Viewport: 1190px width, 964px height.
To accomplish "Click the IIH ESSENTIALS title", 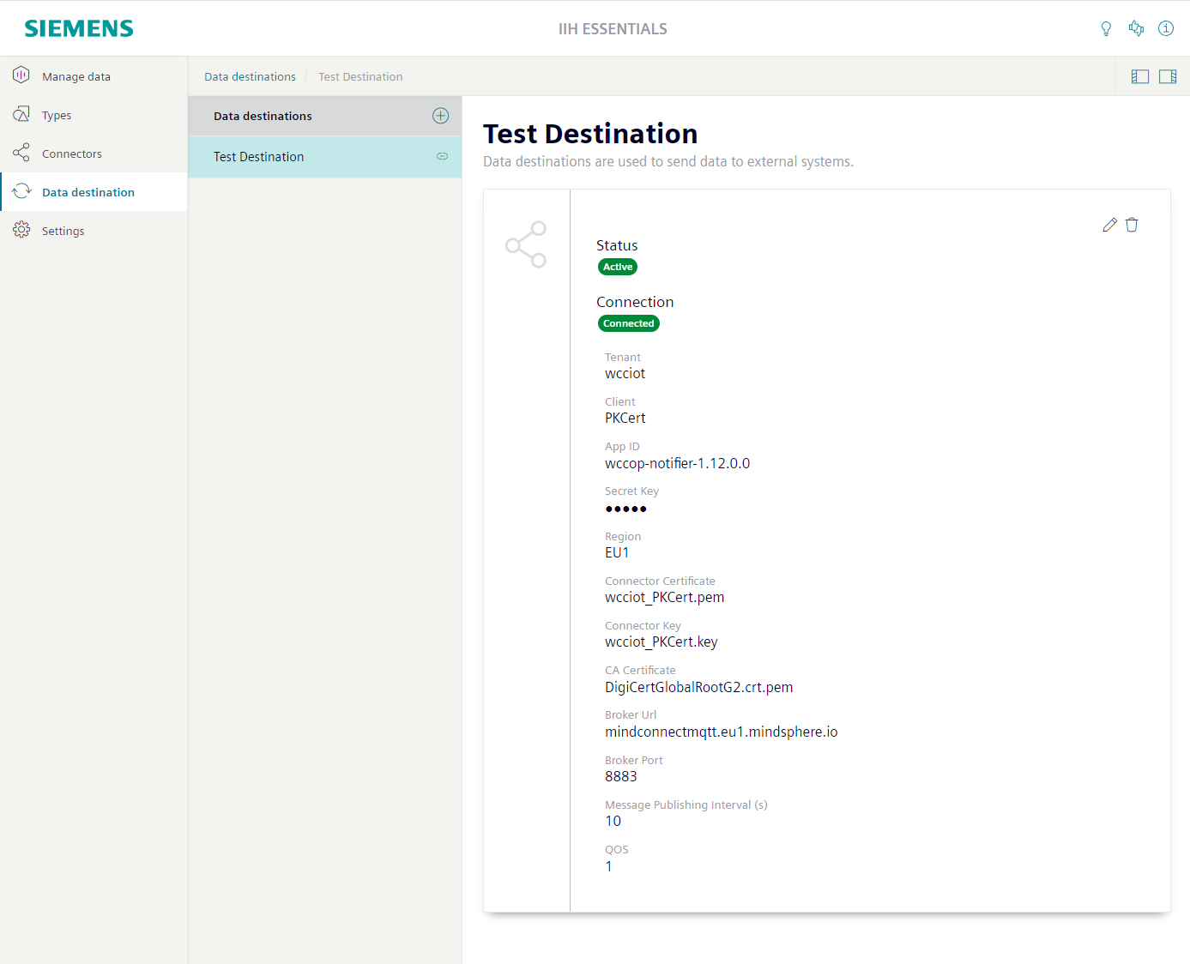I will 613,29.
